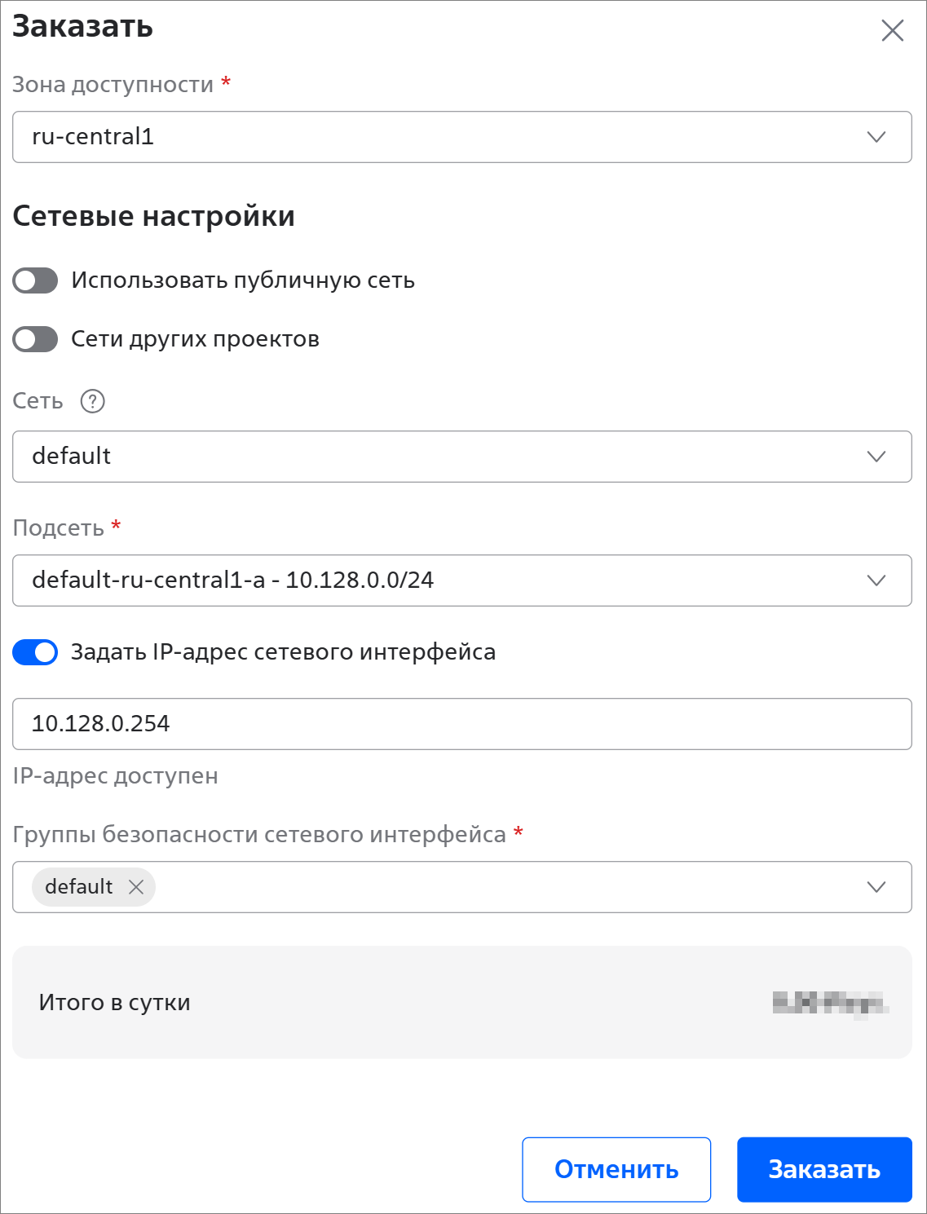Remove the default security group tag
927x1214 pixels.
(136, 887)
